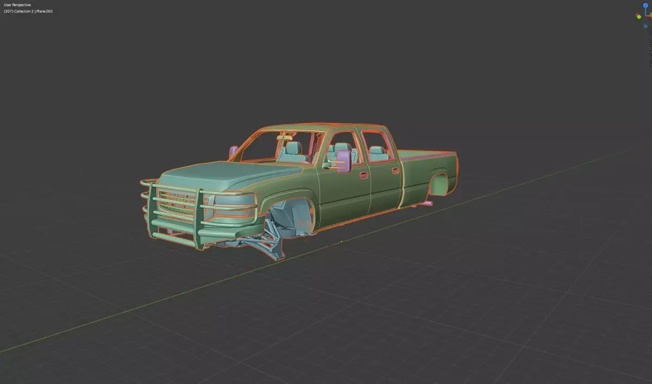Screen dimensions: 652x384
Task: Select the purple driver-side mirror on the truck
Action: (343, 161)
